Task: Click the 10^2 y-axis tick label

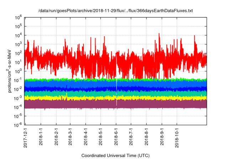Action: coord(18,53)
